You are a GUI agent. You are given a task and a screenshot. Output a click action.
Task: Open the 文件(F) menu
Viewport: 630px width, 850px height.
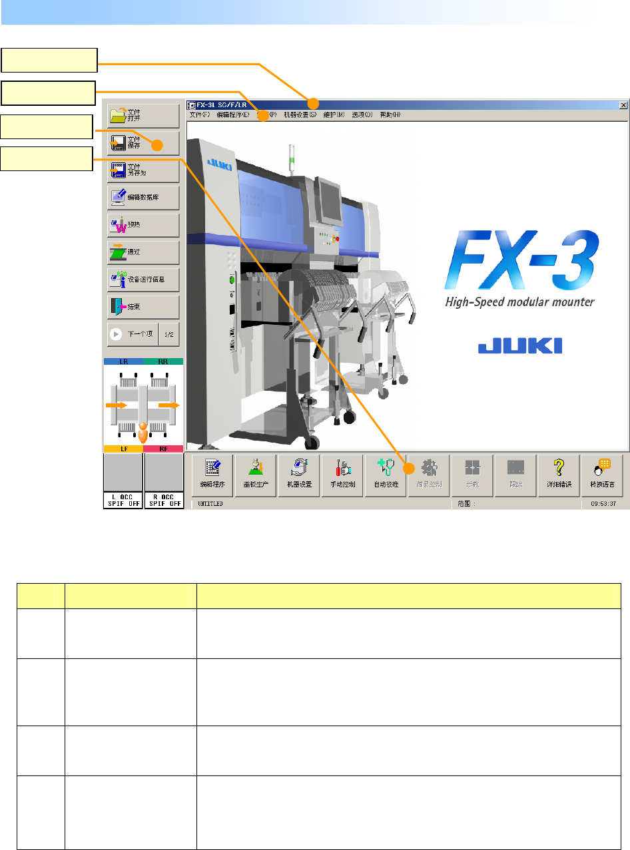pos(199,114)
